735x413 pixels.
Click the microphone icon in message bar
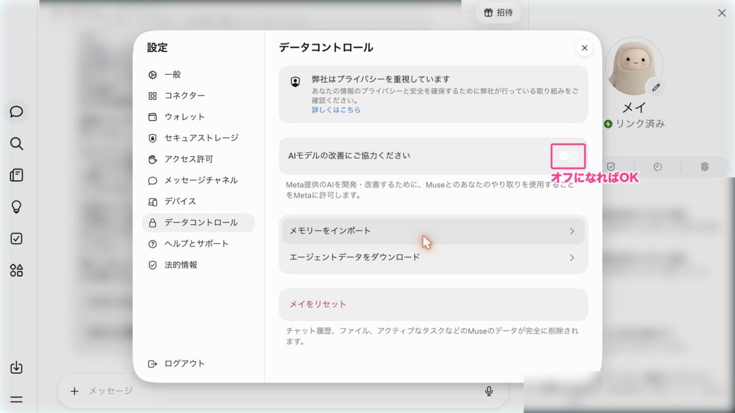(x=489, y=391)
